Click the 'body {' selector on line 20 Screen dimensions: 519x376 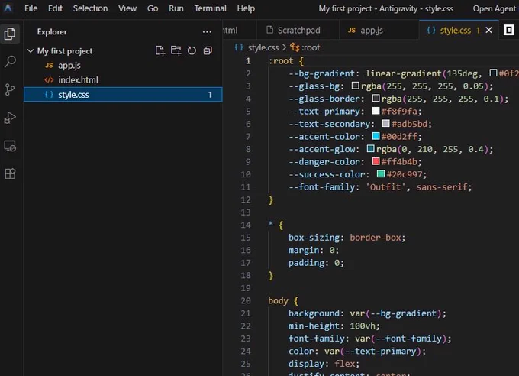pos(283,301)
